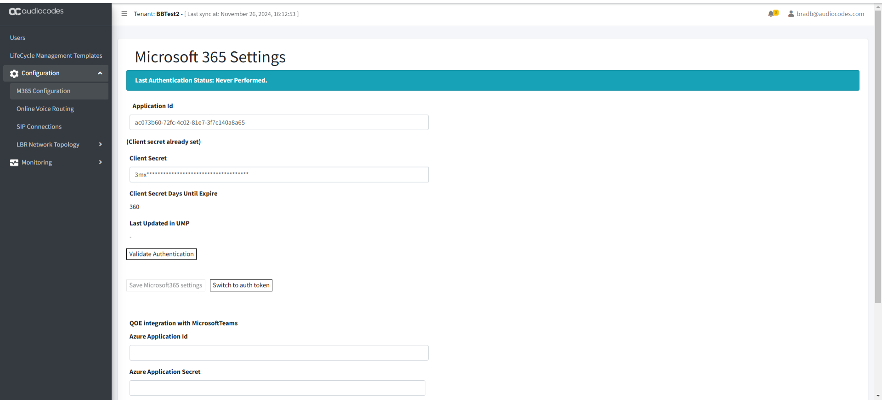The image size is (882, 400).
Task: Open the notifications bell
Action: (771, 14)
